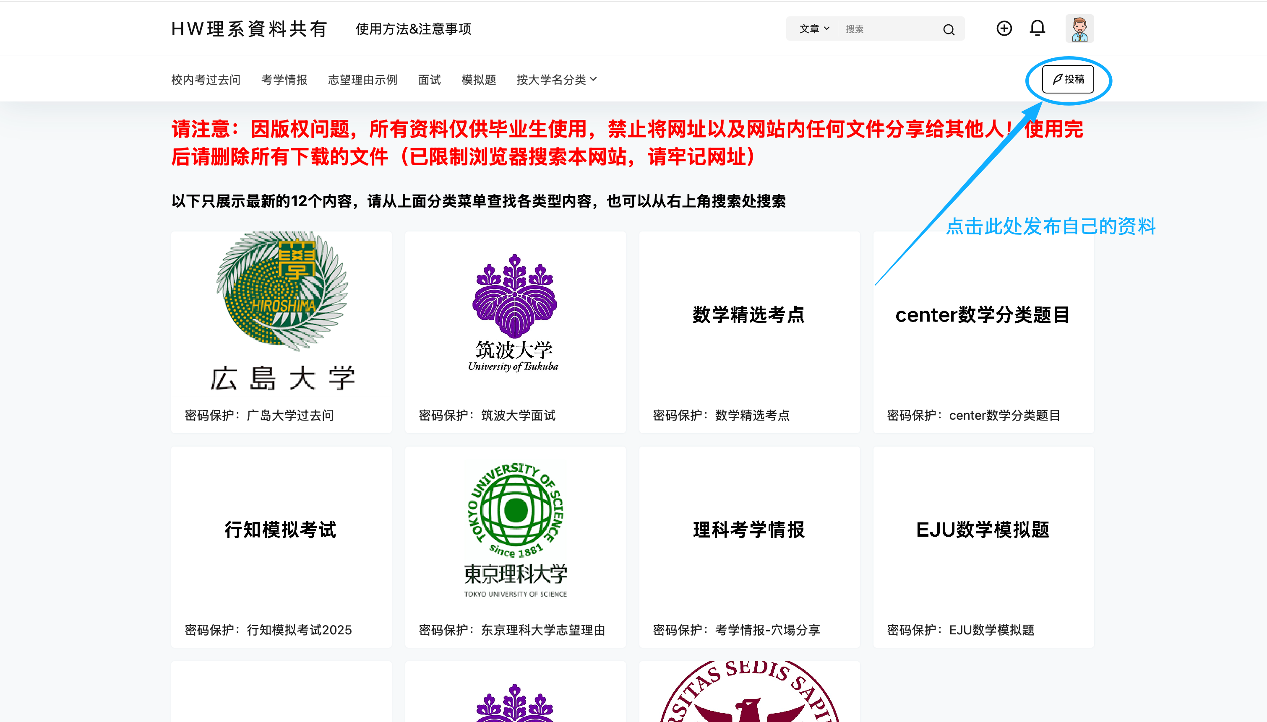Focus the 搜索 search input field
Screen dimensions: 1267x722
point(888,29)
